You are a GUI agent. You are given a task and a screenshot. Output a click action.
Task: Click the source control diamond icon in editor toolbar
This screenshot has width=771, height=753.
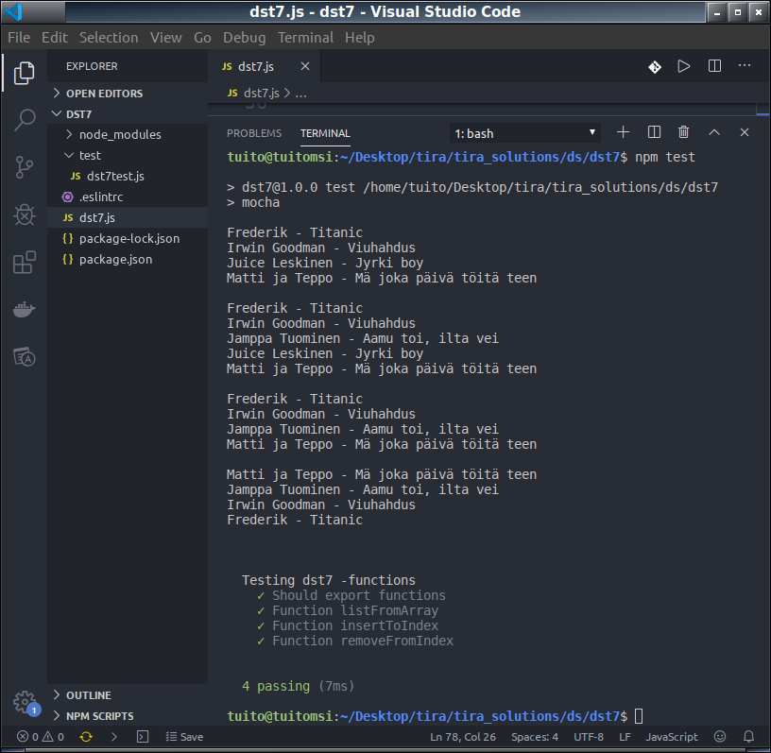(655, 66)
